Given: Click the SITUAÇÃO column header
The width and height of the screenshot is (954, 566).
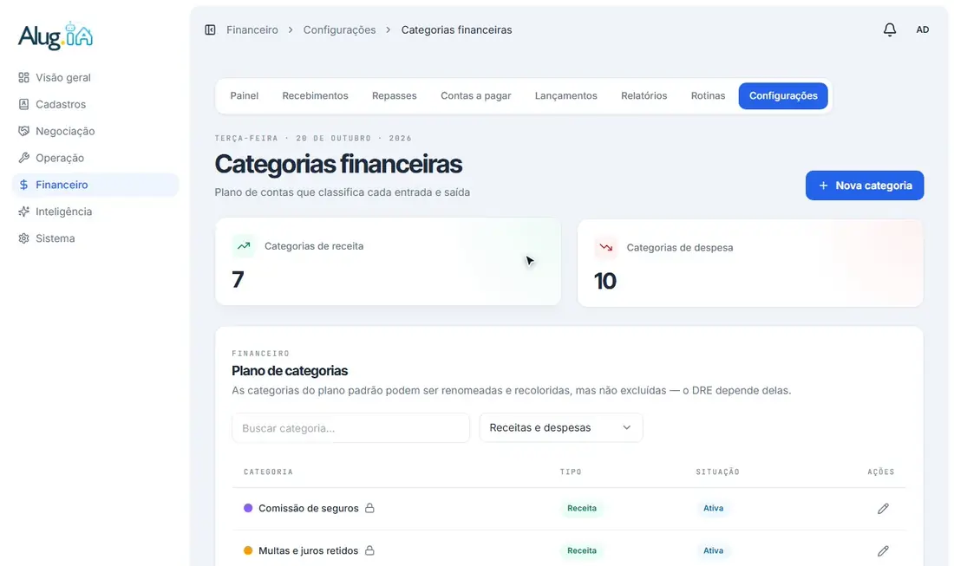Looking at the screenshot, I should click(718, 472).
